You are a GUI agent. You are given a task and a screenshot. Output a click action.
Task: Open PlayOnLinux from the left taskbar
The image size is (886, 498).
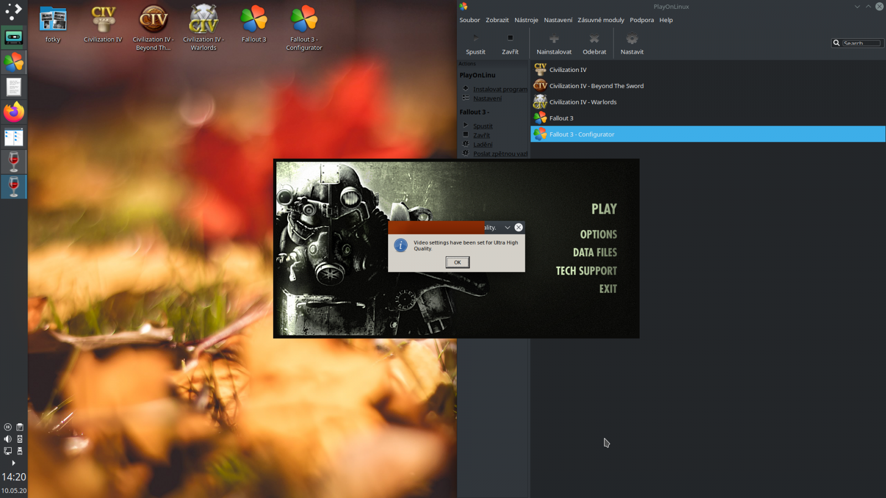tap(13, 62)
